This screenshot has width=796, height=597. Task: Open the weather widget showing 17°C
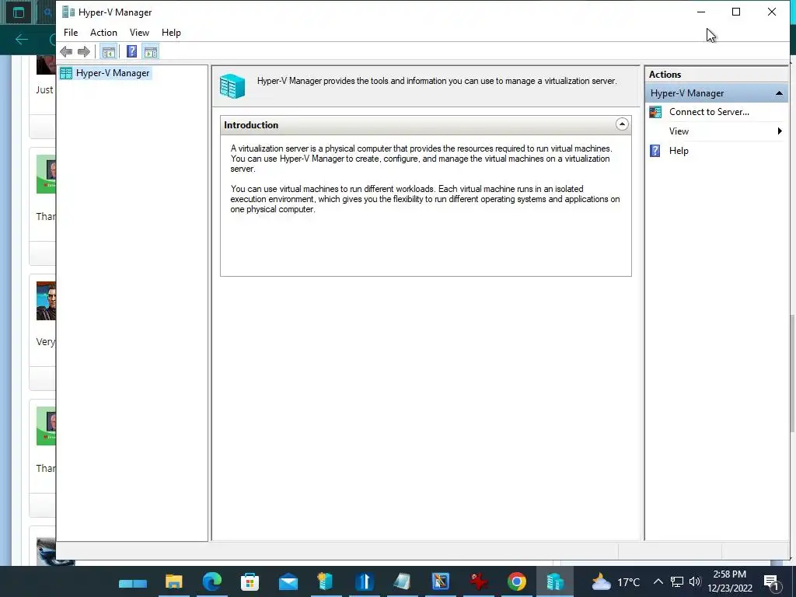616,581
